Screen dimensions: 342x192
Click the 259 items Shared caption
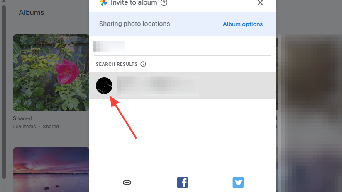(36, 127)
